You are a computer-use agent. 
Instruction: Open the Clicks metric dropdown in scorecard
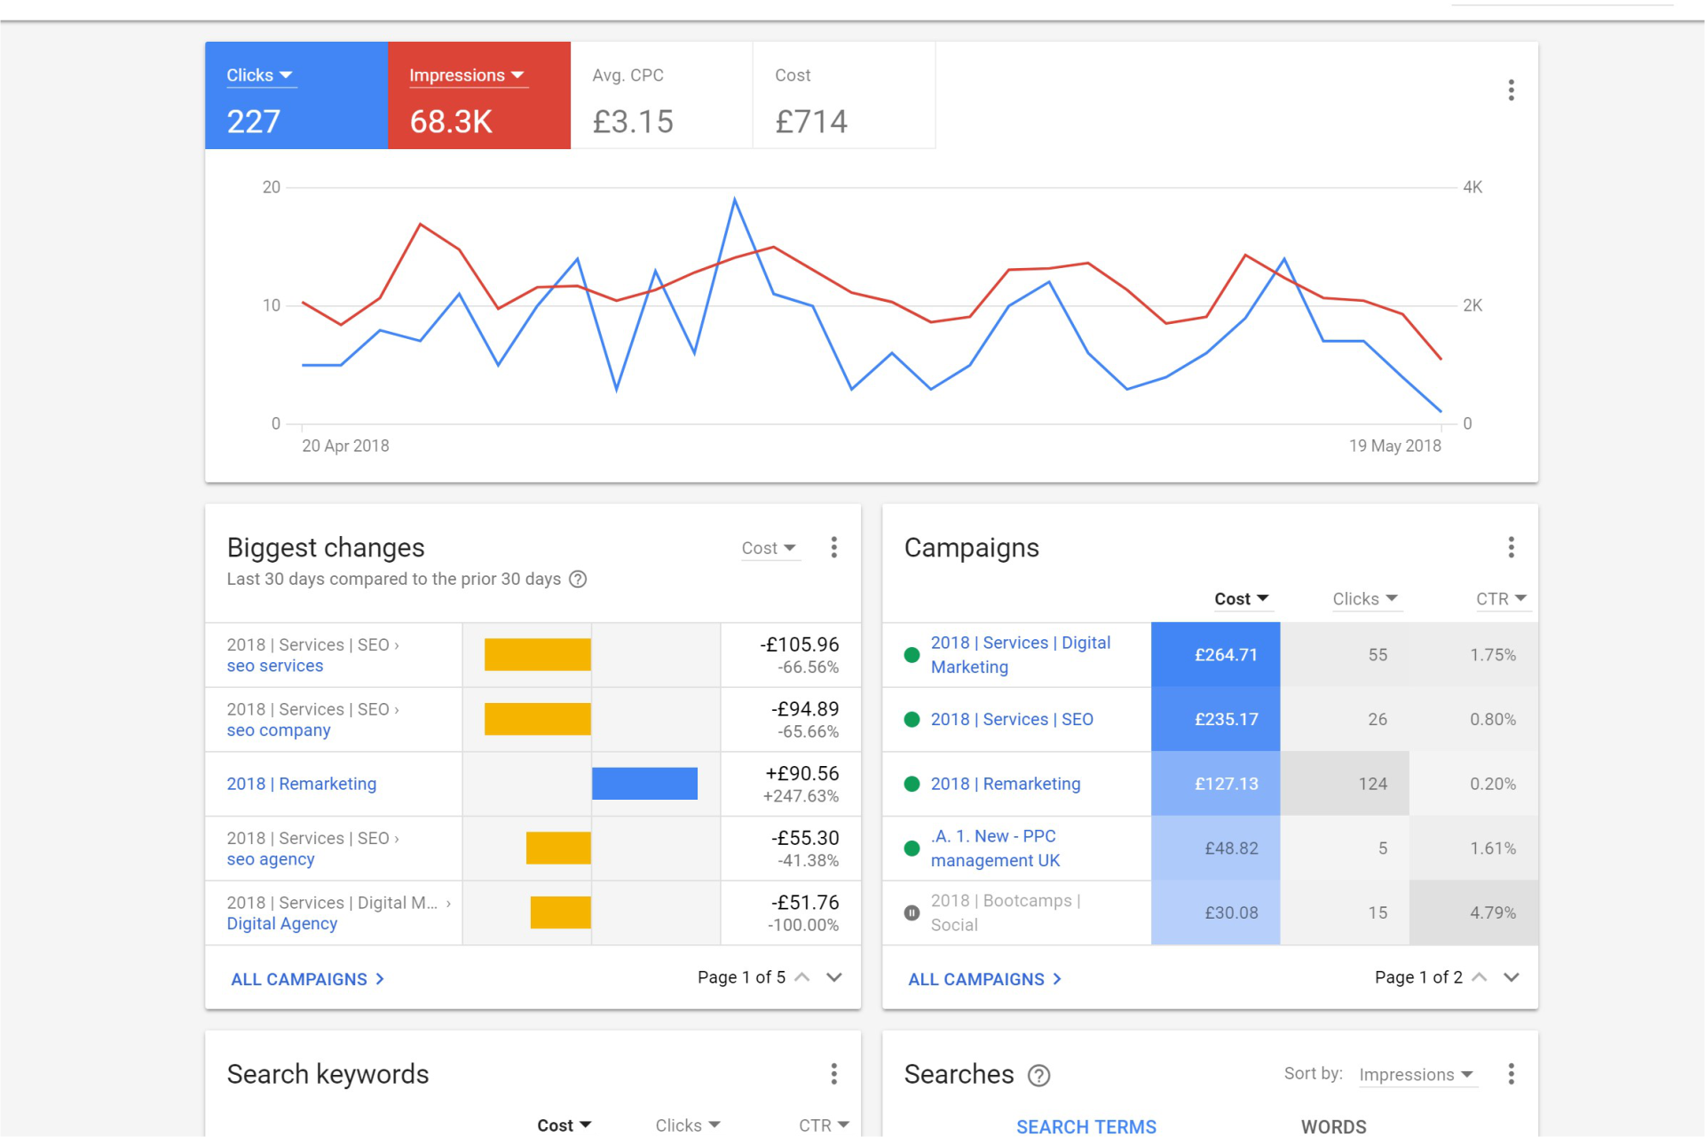pyautogui.click(x=259, y=75)
